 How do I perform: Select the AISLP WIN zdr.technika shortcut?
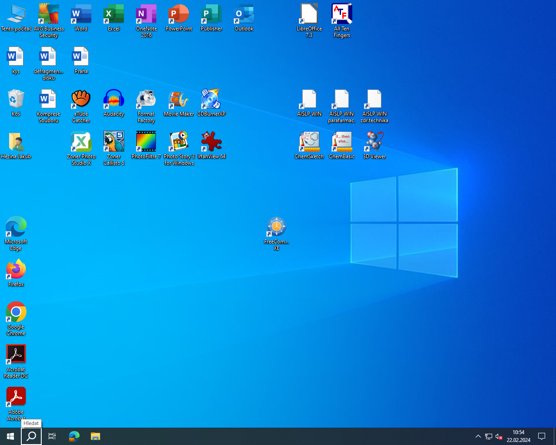point(374,106)
